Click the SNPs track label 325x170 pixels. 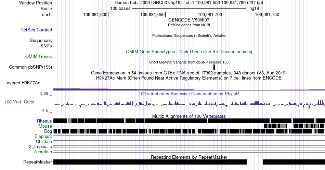coord(46,46)
